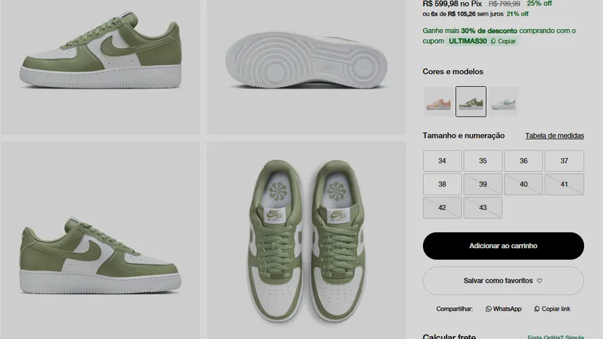This screenshot has height=339, width=603.
Task: Select the orange shoe color variant
Action: click(x=439, y=101)
